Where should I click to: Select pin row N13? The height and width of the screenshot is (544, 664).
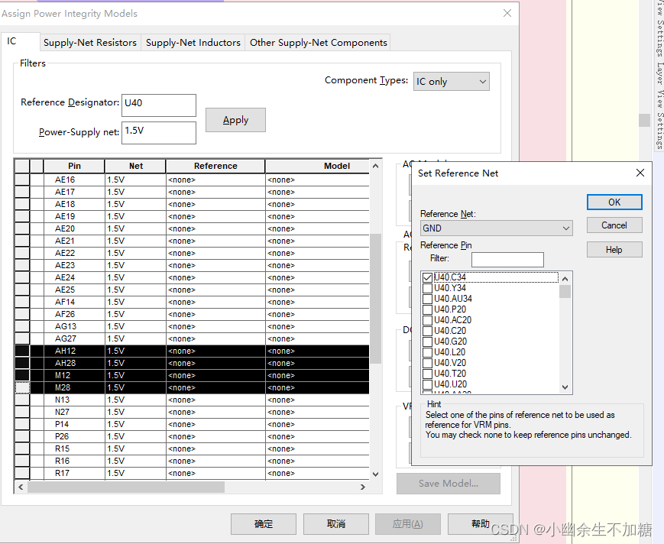pos(192,400)
